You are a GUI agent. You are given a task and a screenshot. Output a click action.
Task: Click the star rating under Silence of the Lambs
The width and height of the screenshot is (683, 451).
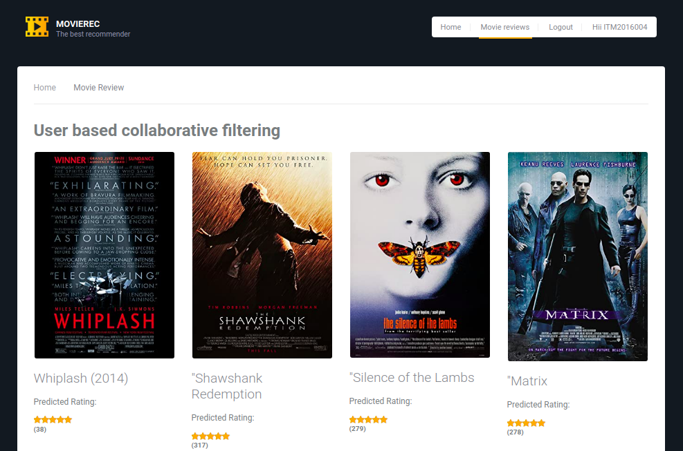(368, 420)
